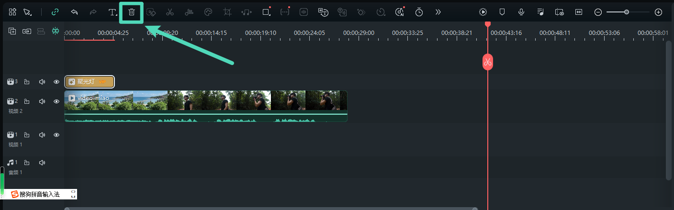Zoom in timeline with plus button
The height and width of the screenshot is (210, 674).
(658, 12)
